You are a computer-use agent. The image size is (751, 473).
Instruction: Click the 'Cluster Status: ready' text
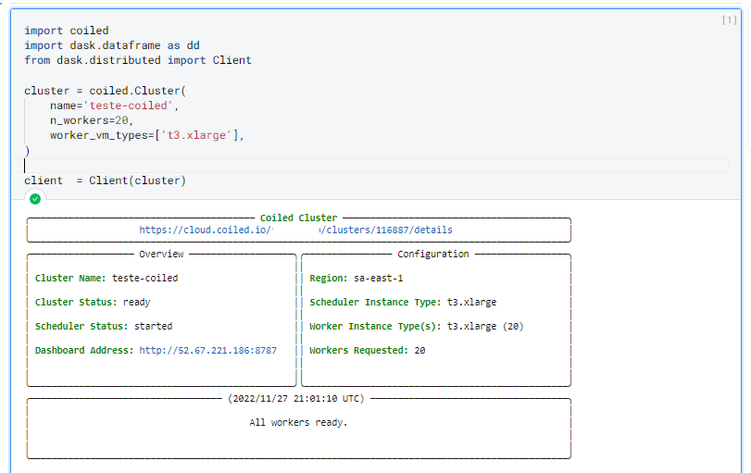click(93, 302)
